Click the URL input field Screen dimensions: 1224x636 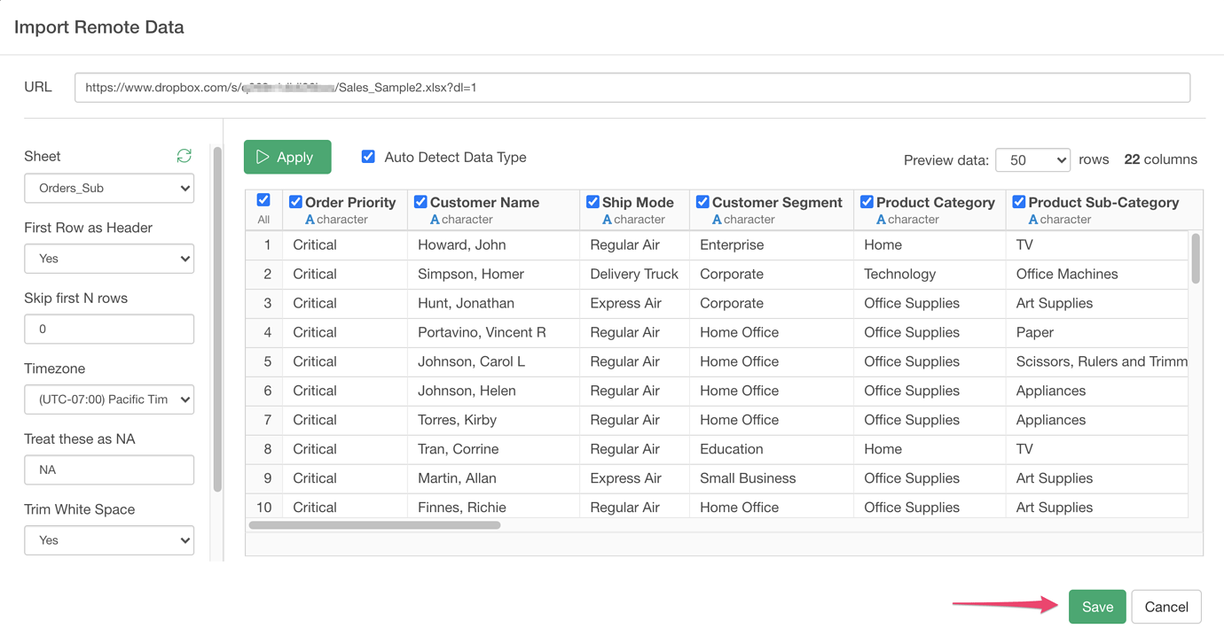(x=632, y=88)
